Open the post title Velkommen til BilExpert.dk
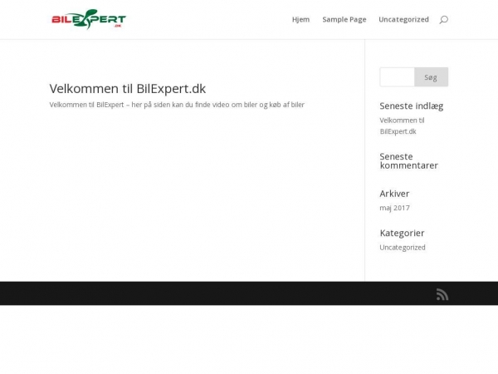The image size is (498, 374). [128, 89]
